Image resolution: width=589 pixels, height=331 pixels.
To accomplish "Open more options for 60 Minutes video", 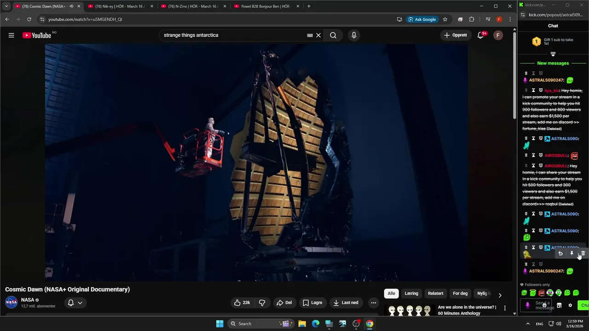I will click(505, 308).
